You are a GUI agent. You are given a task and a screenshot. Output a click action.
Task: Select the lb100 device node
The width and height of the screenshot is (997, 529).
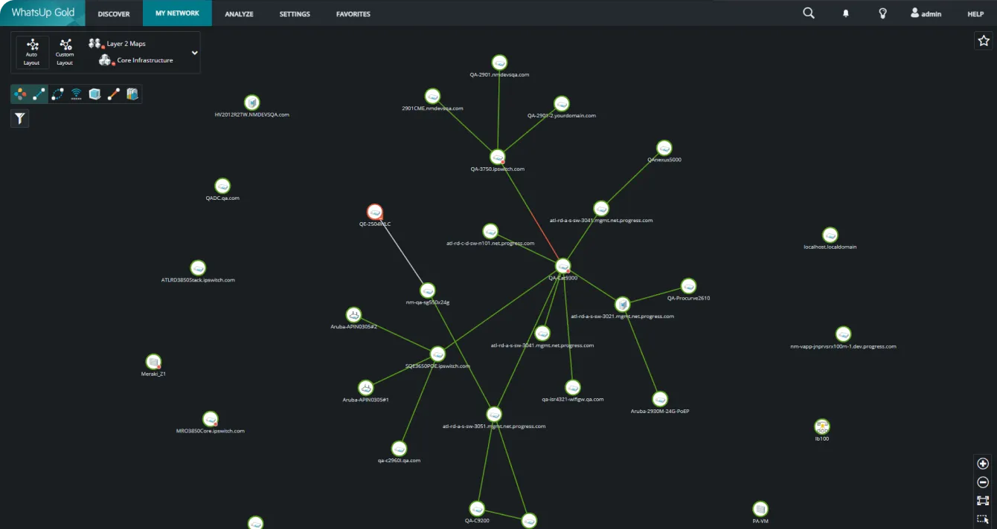[x=822, y=426]
